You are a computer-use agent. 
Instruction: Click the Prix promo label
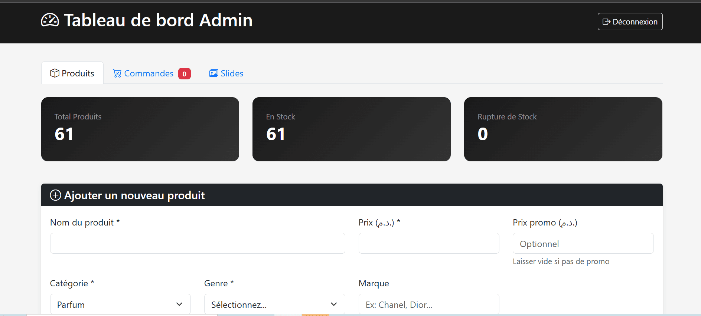point(545,223)
